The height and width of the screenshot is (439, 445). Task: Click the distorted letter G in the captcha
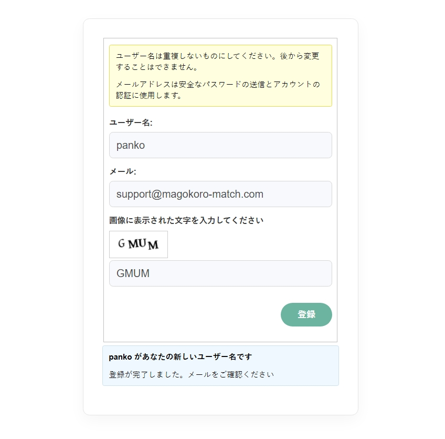coord(121,243)
